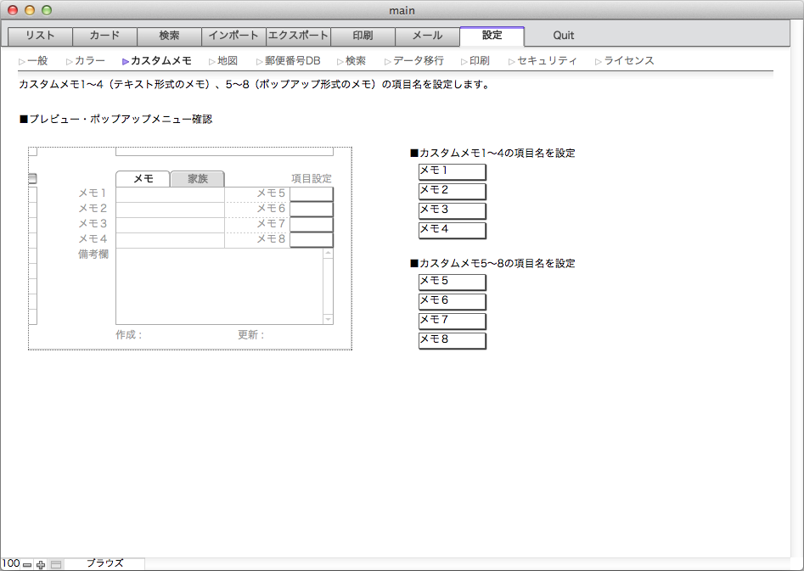Open the メモ8 popup in the preview
This screenshot has height=571, width=804.
pos(311,240)
